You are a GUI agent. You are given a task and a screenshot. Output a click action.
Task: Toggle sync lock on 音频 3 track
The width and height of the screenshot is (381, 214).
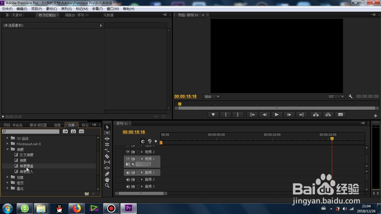[133, 187]
